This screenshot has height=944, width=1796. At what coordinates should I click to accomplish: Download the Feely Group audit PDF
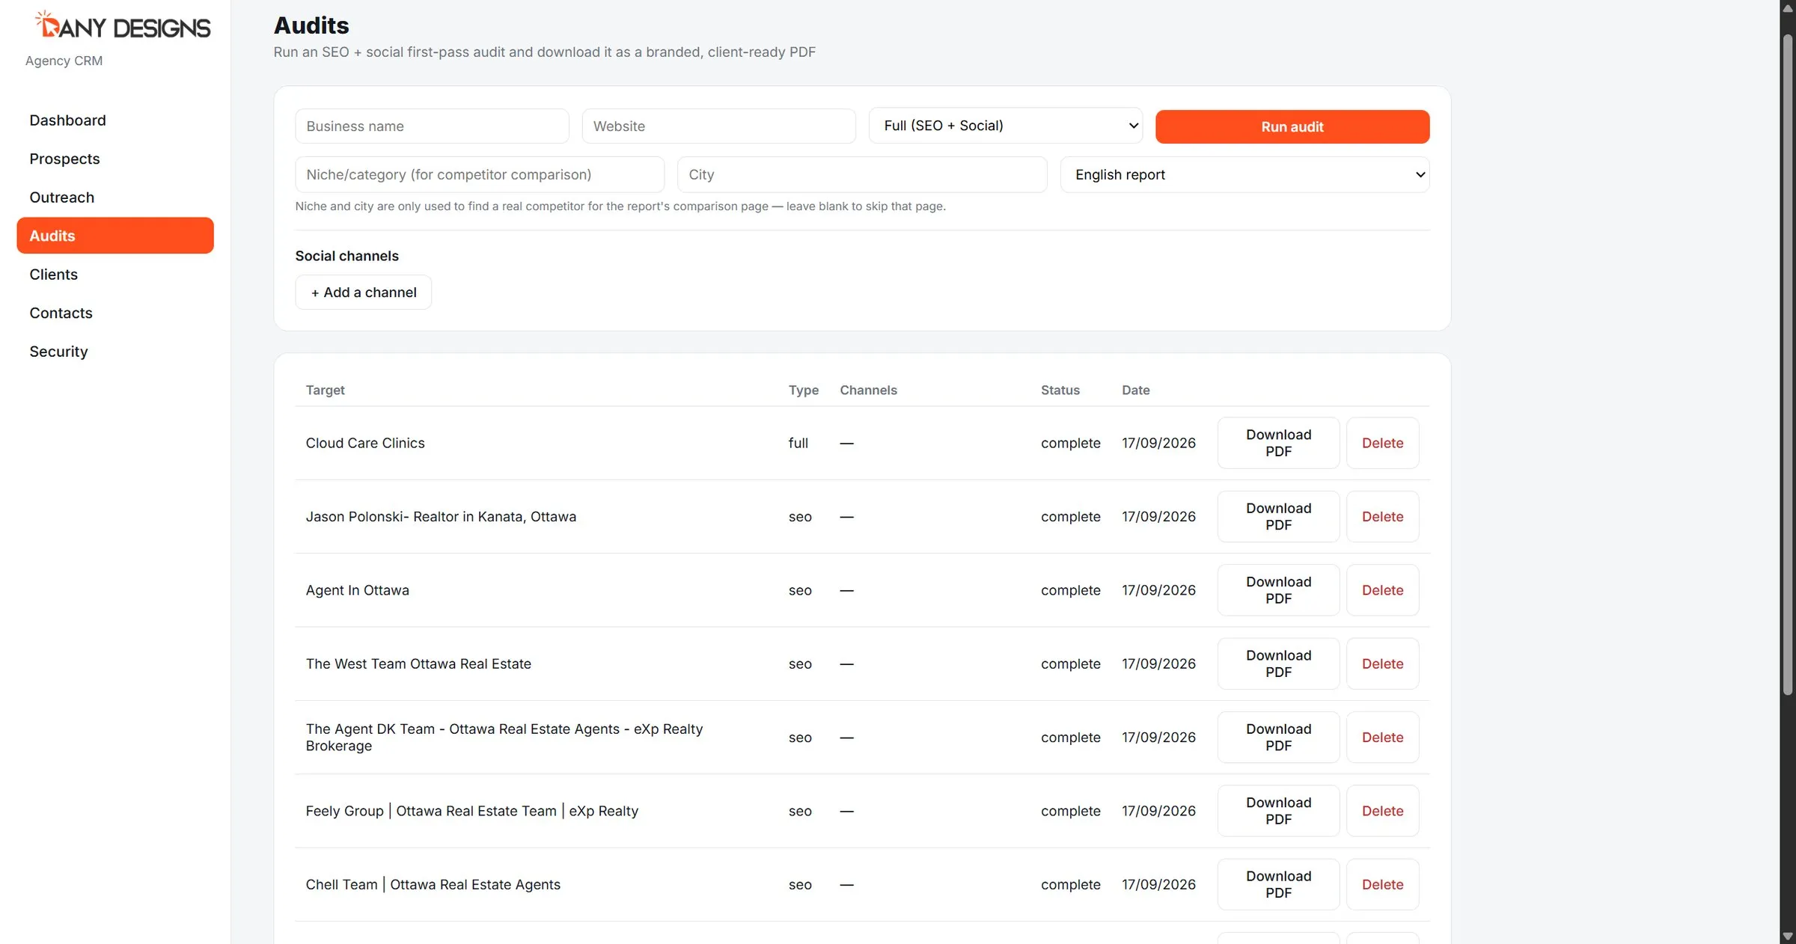click(x=1279, y=811)
